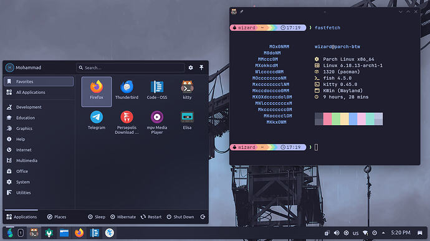Open the Help category
Image resolution: width=430 pixels, height=241 pixels.
(x=39, y=139)
